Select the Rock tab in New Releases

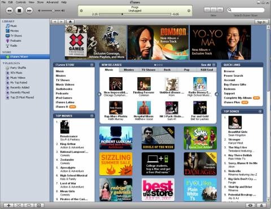point(167,70)
